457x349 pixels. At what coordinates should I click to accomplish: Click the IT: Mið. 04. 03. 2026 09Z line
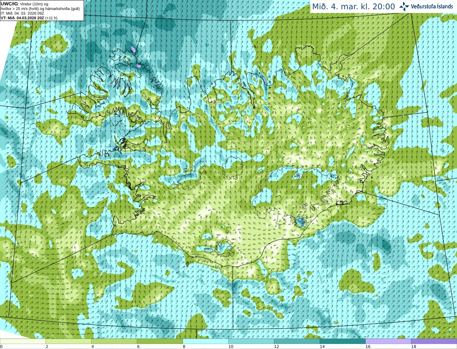[22, 13]
